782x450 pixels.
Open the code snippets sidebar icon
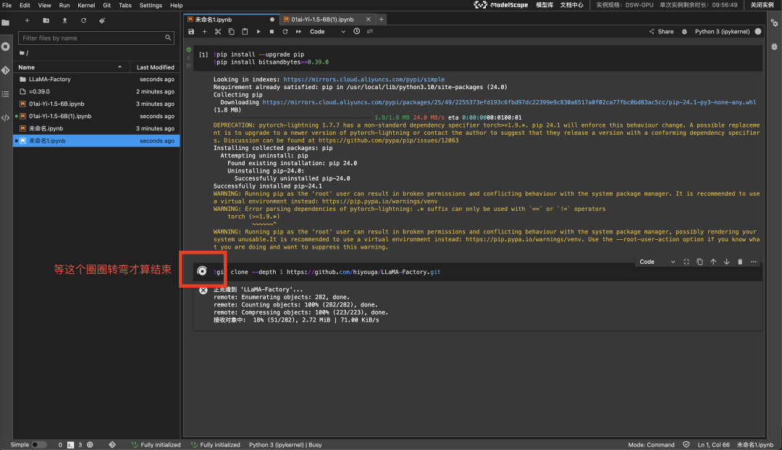[6, 117]
